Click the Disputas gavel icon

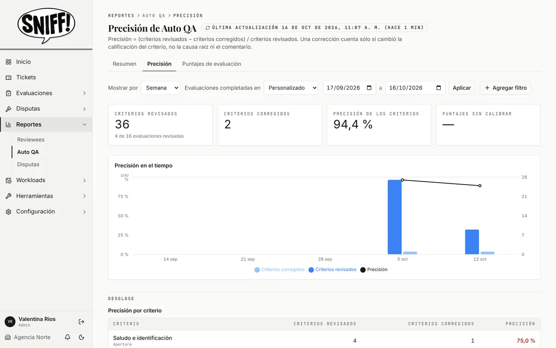click(x=8, y=109)
